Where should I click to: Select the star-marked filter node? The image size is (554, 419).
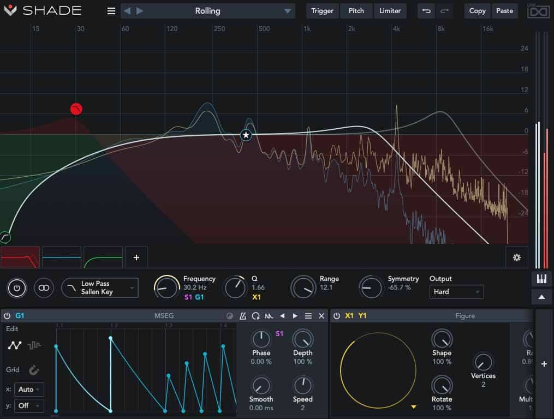pos(246,135)
